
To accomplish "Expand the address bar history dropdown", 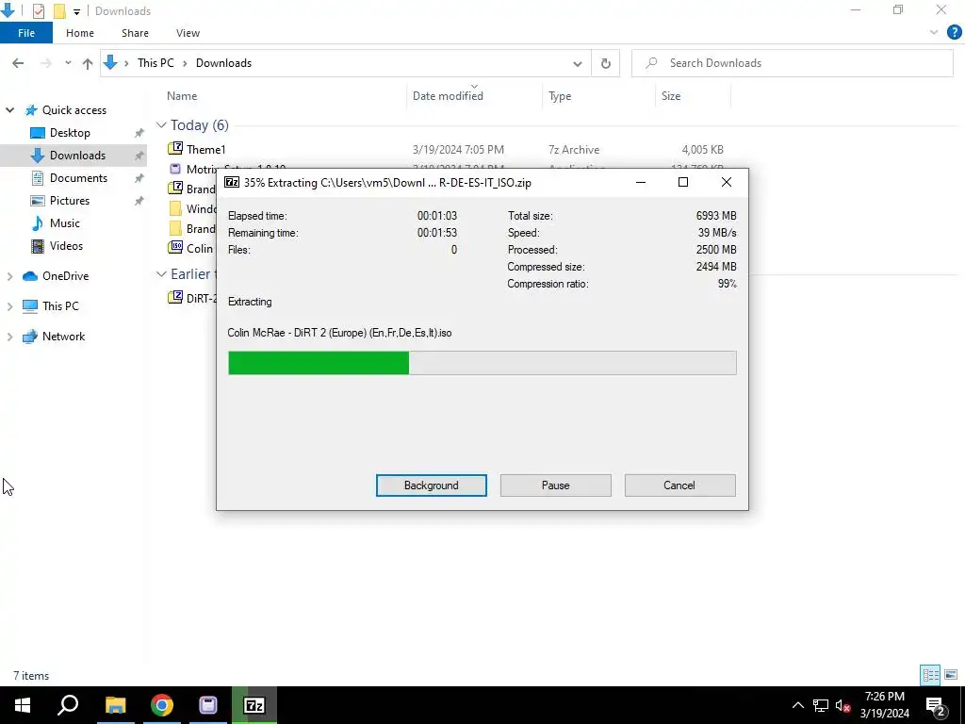I will [578, 63].
